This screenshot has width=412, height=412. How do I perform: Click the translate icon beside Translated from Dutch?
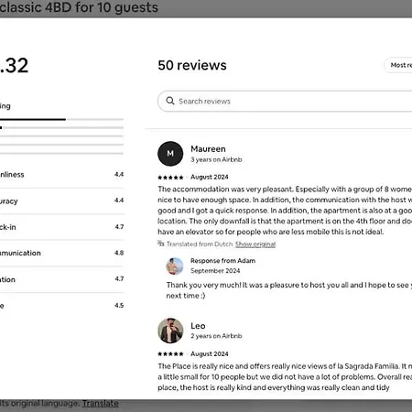point(161,244)
